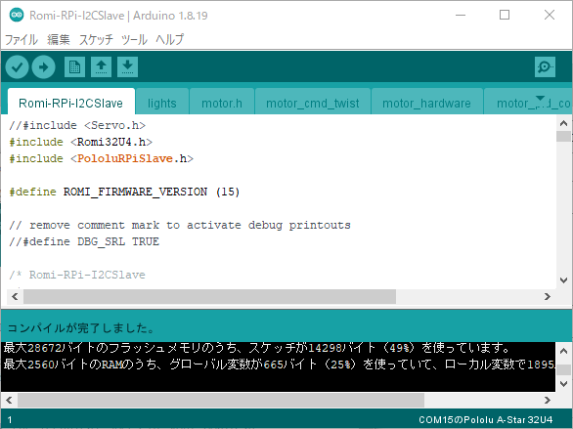The height and width of the screenshot is (429, 573).
Task: Switch to the lights tab
Action: (x=162, y=103)
